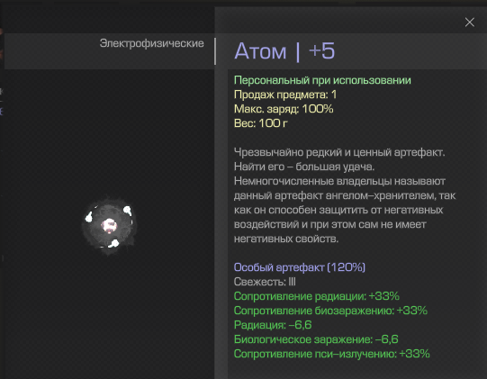The width and height of the screenshot is (487, 379).
Task: Click Биологическое заражение: -6,6 stat
Action: 316,339
